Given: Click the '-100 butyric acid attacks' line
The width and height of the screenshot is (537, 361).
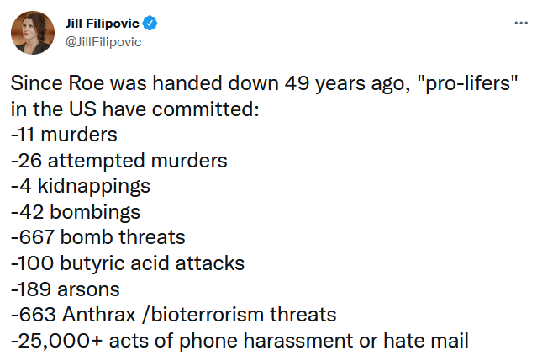Looking at the screenshot, I should point(128,263).
